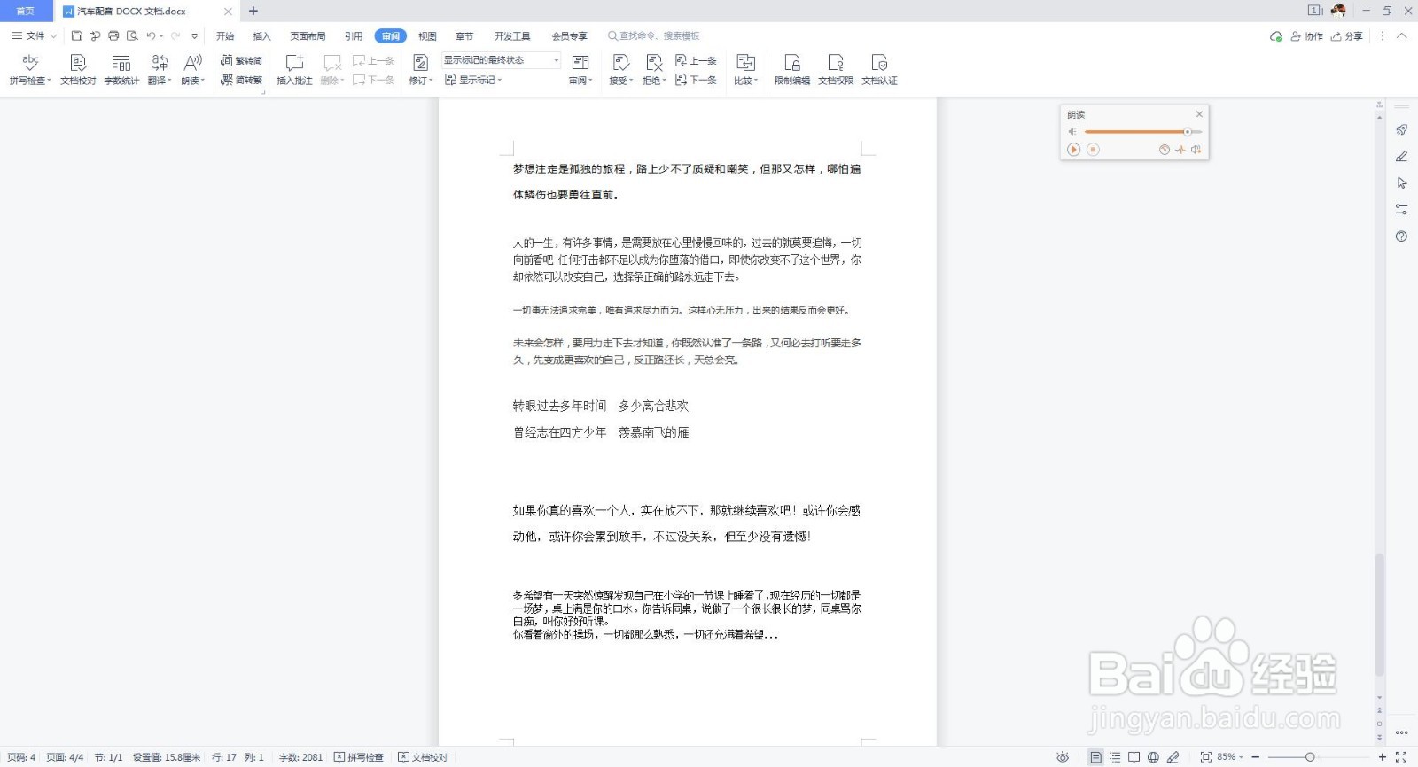This screenshot has width=1418, height=767.
Task: Switch to the 插入 ribbon tab
Action: pyautogui.click(x=261, y=36)
